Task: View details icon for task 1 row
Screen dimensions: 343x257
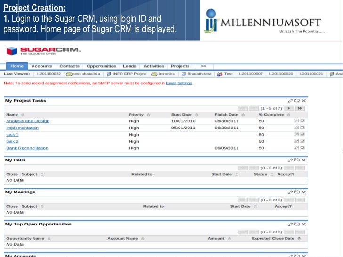Action: click(302, 135)
